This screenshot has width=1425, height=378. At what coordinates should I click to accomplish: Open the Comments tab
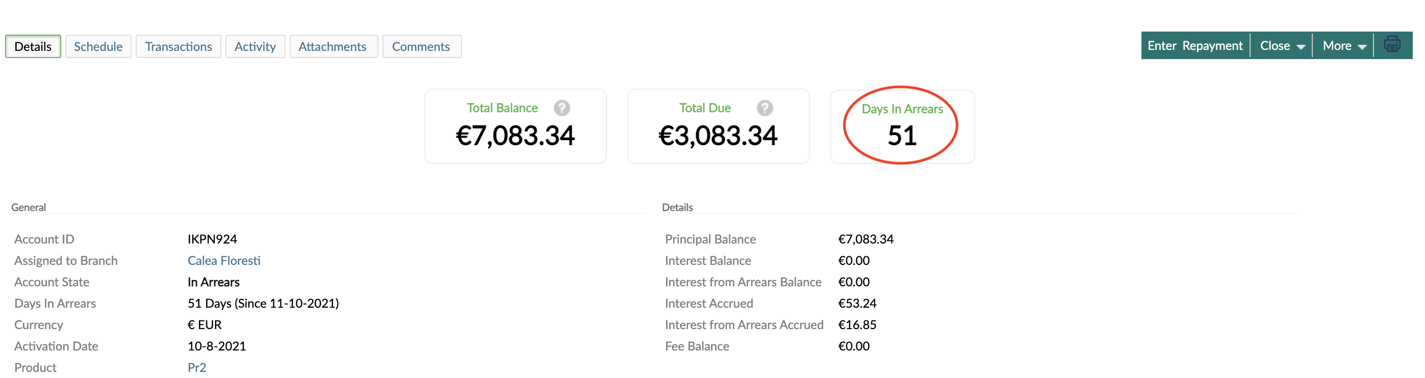point(421,46)
